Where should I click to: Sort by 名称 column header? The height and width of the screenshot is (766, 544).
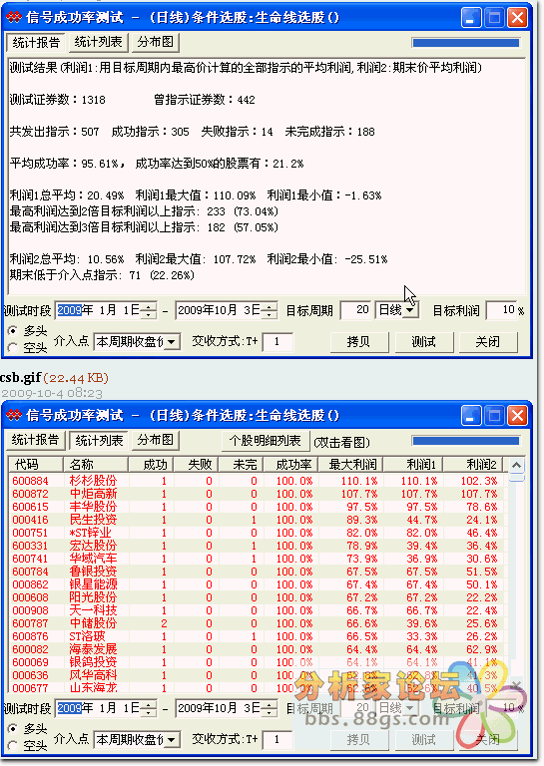(95, 464)
